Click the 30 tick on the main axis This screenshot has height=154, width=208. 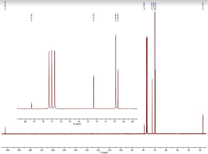[x=200, y=150]
